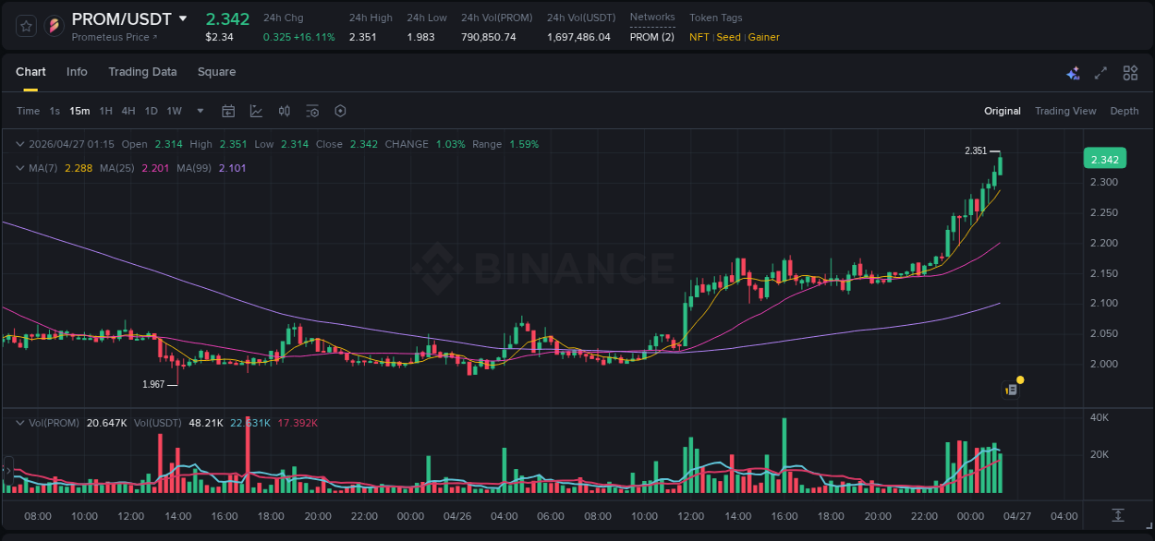
Task: Switch to the Depth chart
Action: (x=1125, y=111)
